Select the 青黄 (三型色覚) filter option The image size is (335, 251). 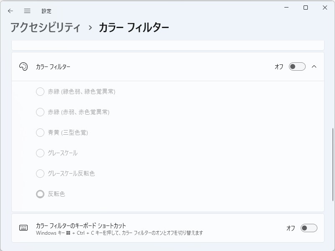(x=40, y=133)
